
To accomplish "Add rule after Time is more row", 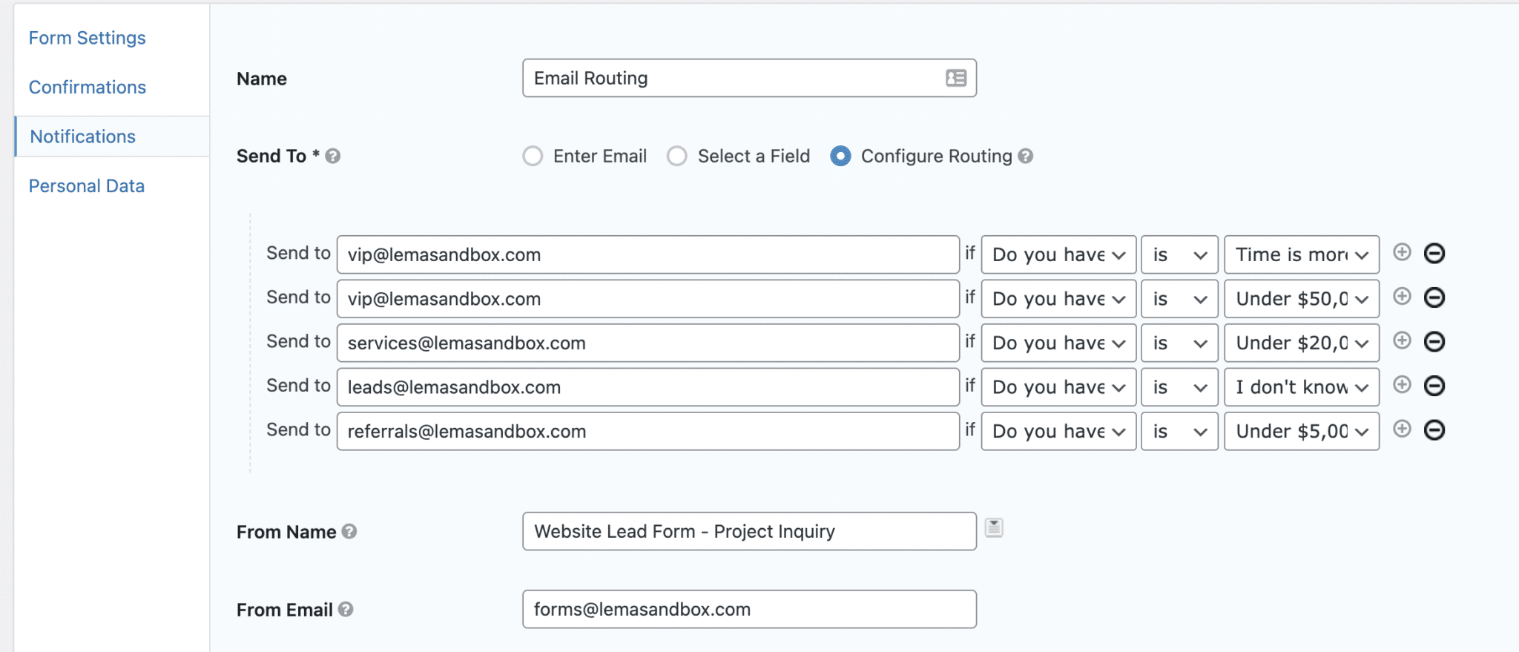I will click(1402, 252).
